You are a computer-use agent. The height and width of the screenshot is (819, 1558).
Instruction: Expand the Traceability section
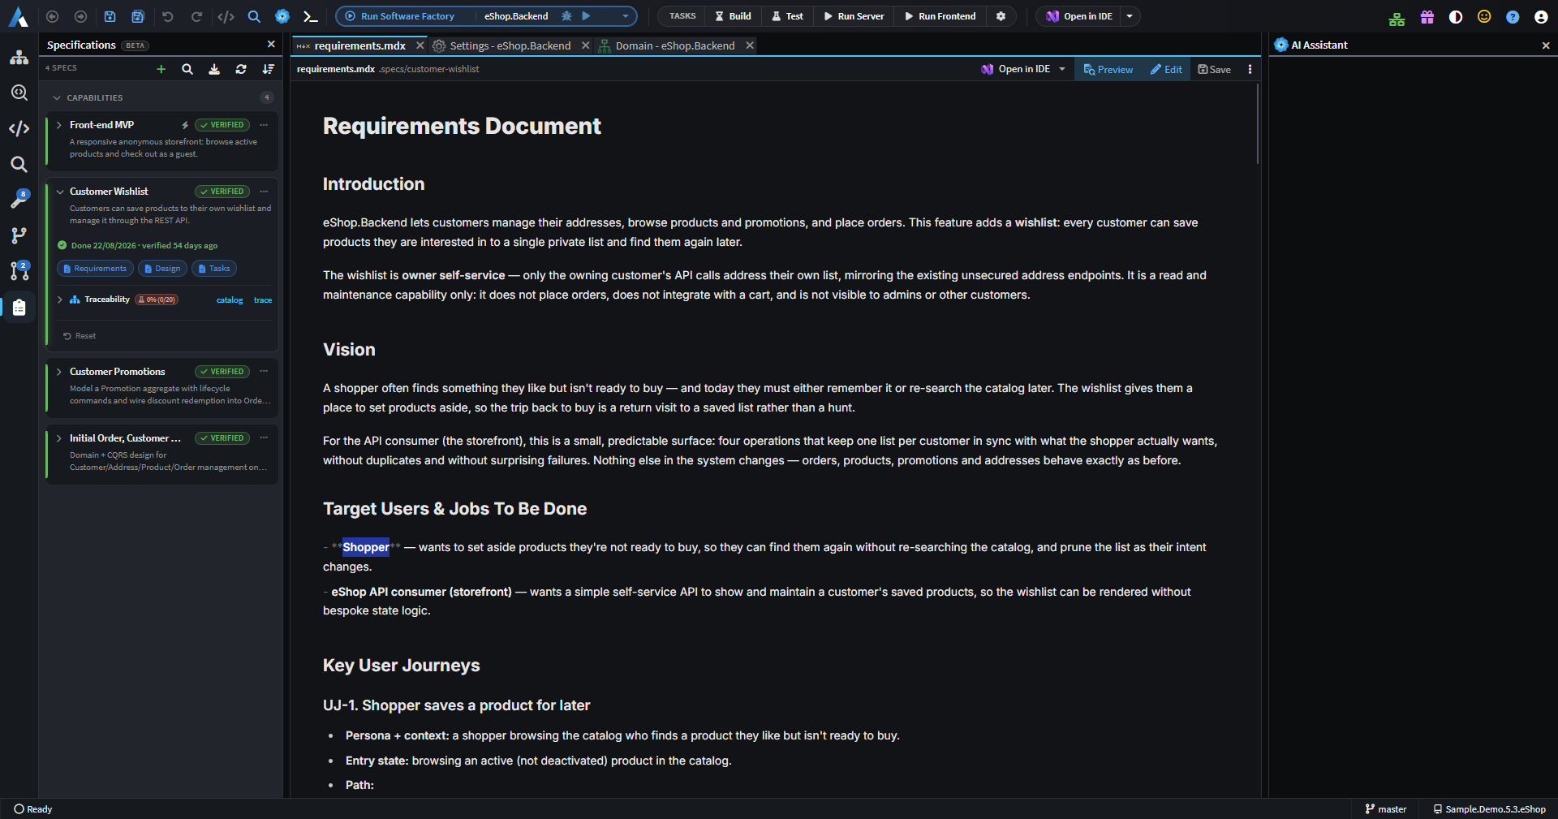point(59,300)
